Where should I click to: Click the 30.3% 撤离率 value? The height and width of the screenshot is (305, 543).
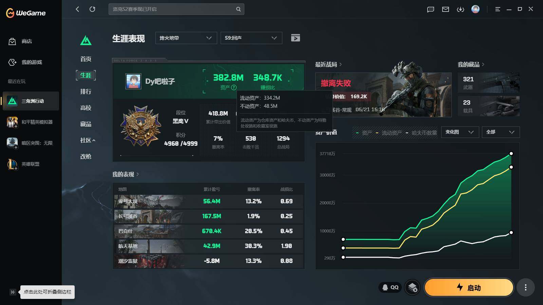point(254,246)
